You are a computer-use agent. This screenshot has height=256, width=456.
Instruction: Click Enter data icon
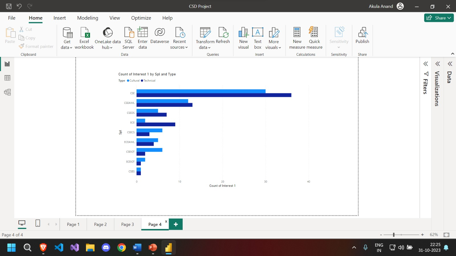point(142,32)
